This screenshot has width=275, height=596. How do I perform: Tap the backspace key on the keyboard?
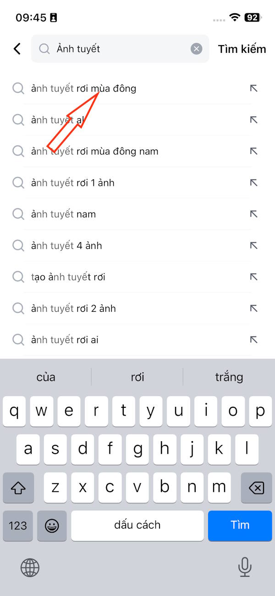pyautogui.click(x=256, y=488)
